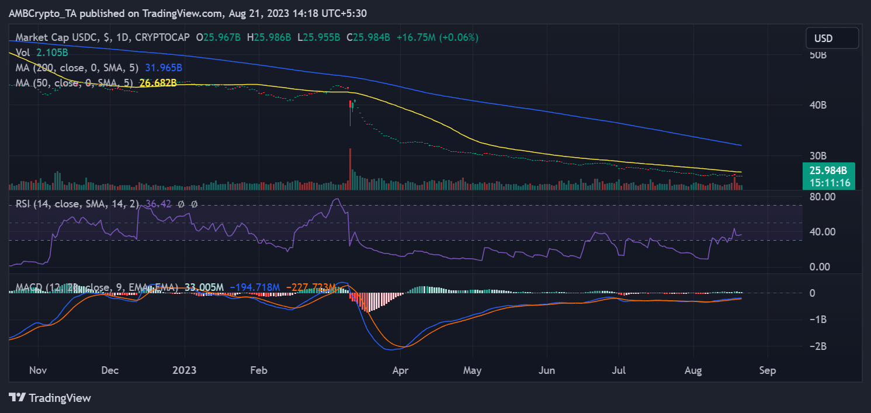Click the Jun date on time axis
The height and width of the screenshot is (413, 871).
[x=547, y=370]
